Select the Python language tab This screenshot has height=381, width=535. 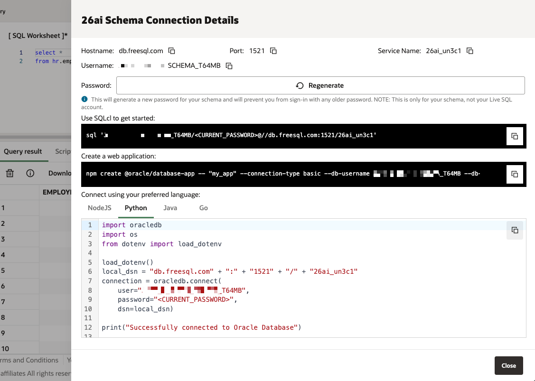click(136, 208)
